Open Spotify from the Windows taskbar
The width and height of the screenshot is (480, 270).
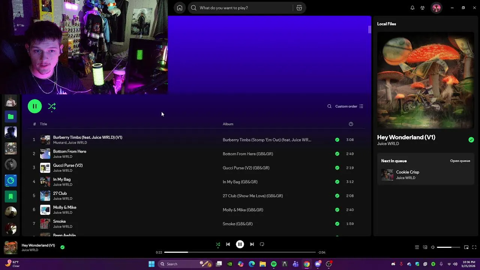click(x=274, y=264)
